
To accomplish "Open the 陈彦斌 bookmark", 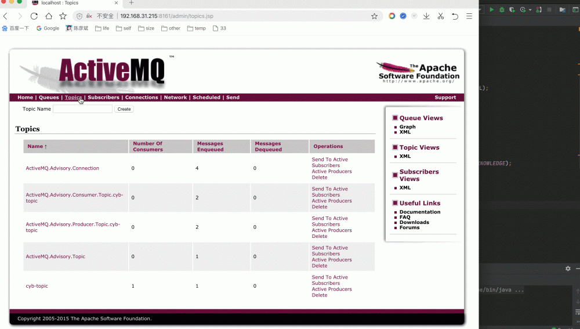I will 77,28.
